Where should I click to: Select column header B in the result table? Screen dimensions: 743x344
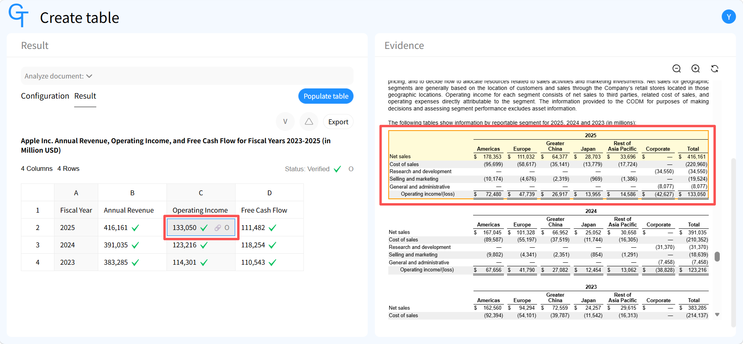[132, 193]
